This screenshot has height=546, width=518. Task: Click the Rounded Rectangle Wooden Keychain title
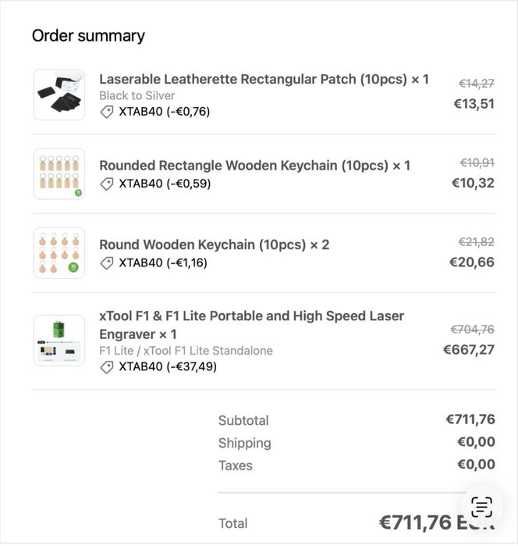tap(254, 166)
